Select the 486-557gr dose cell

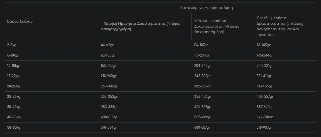click(264, 97)
